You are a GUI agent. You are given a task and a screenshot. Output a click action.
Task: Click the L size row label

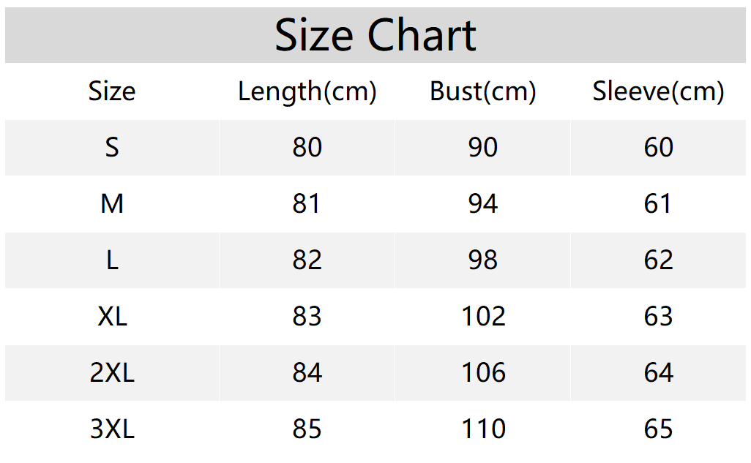112,260
